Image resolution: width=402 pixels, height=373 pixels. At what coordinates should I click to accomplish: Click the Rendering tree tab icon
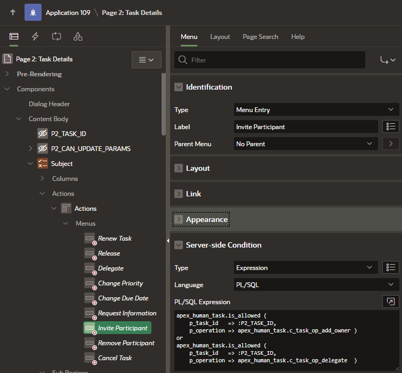tap(14, 37)
